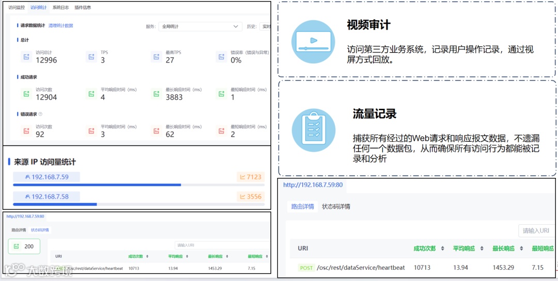The width and height of the screenshot is (558, 281).
Task: Click the URI column header in the POST table
Action: 303,249
